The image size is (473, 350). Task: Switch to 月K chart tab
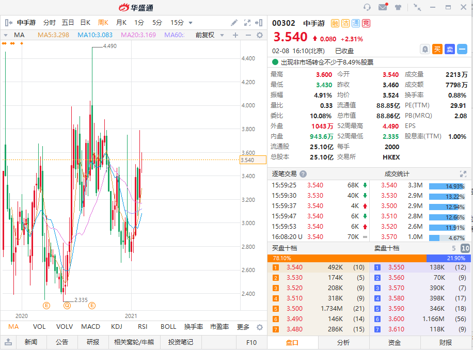(121, 23)
